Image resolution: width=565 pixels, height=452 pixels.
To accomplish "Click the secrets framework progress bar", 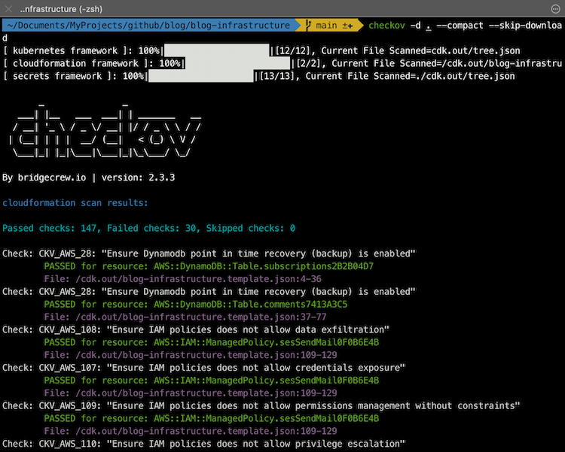I will coord(200,76).
